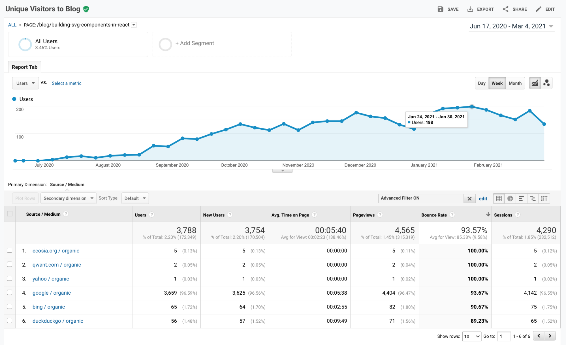
Task: Open help icon next to Avg. Time on Page
Action: pyautogui.click(x=314, y=215)
